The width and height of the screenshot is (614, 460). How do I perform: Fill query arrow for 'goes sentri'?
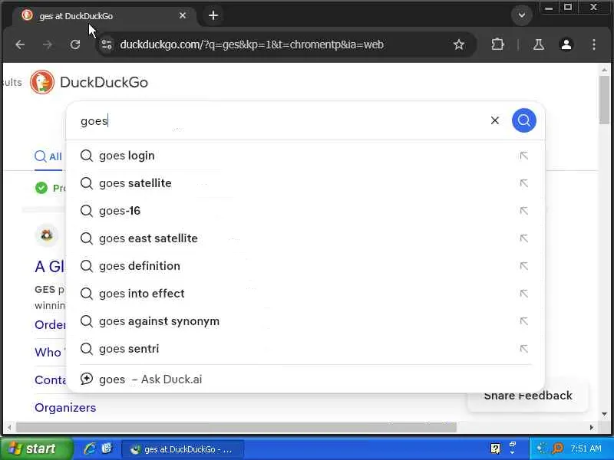pyautogui.click(x=523, y=349)
